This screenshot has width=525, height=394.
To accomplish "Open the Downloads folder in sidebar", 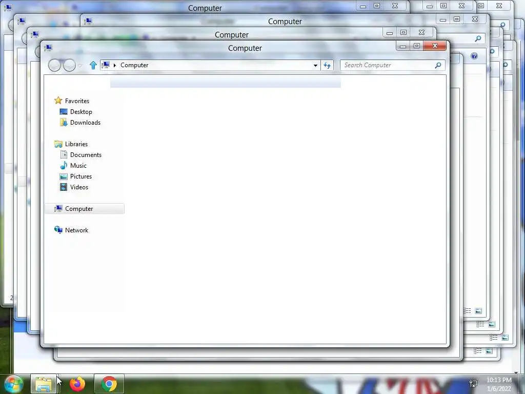I will point(85,122).
